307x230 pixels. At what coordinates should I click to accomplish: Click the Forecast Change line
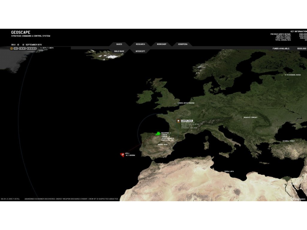(x=291, y=38)
